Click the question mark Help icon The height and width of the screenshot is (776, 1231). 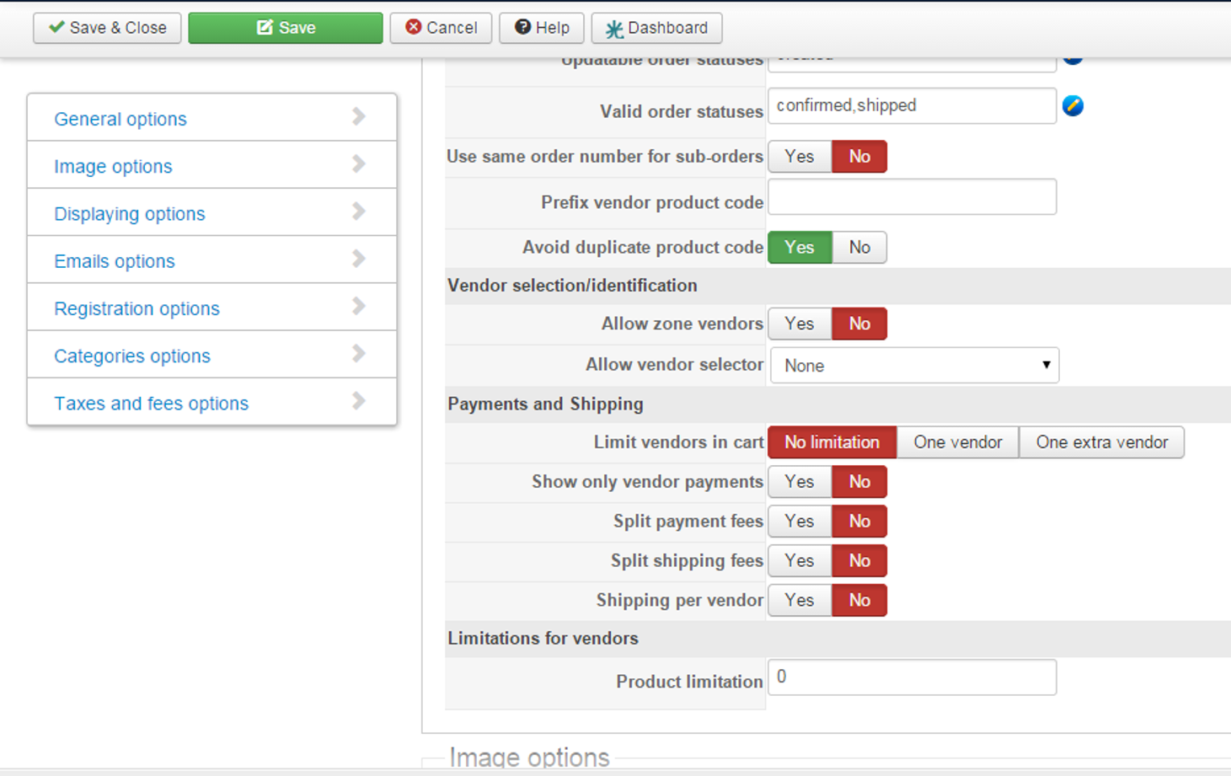[x=522, y=28]
